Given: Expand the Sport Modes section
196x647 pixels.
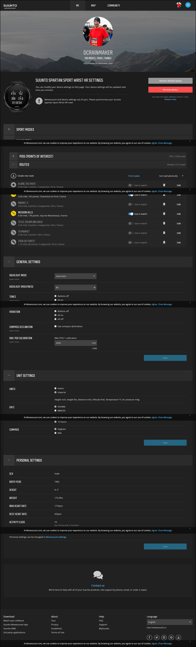Looking at the screenshot, I should click(9, 129).
